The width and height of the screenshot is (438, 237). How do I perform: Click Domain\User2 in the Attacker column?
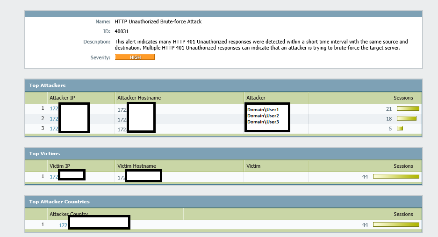click(x=263, y=116)
